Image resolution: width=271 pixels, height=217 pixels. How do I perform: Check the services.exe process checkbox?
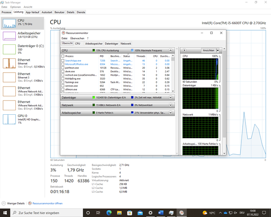(63, 86)
